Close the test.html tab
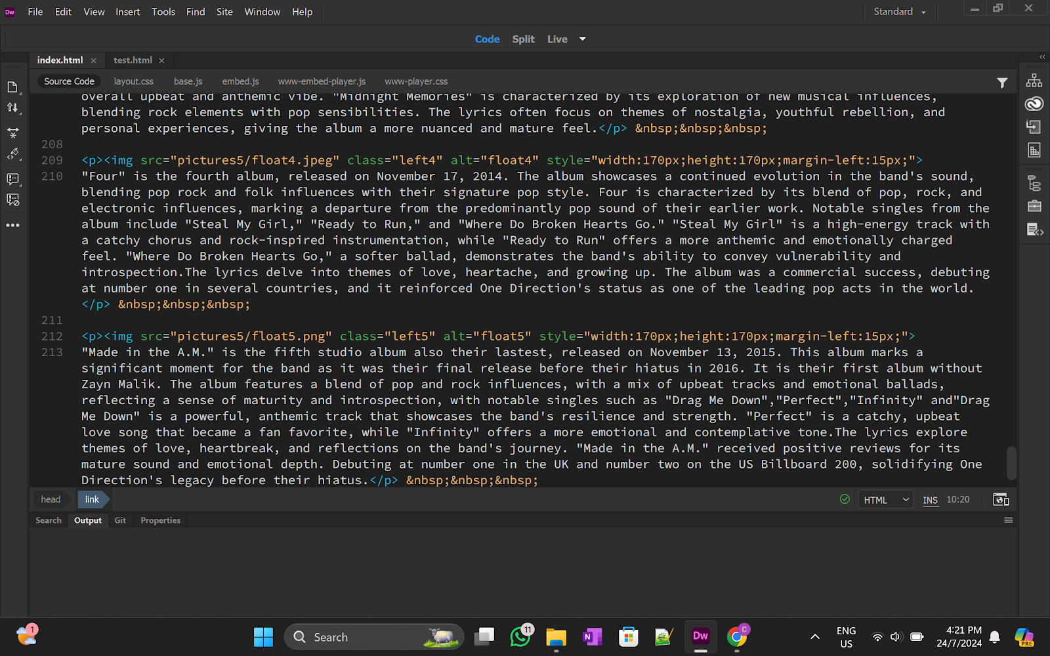The image size is (1050, 656). [x=161, y=60]
